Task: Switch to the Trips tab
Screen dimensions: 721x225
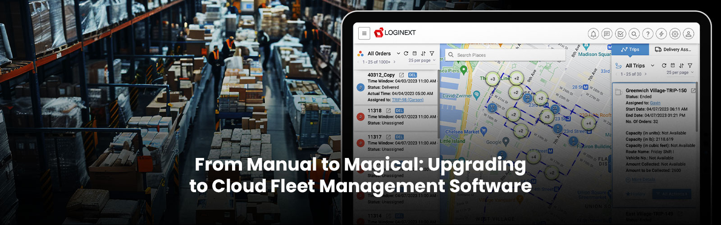Action: click(x=630, y=49)
